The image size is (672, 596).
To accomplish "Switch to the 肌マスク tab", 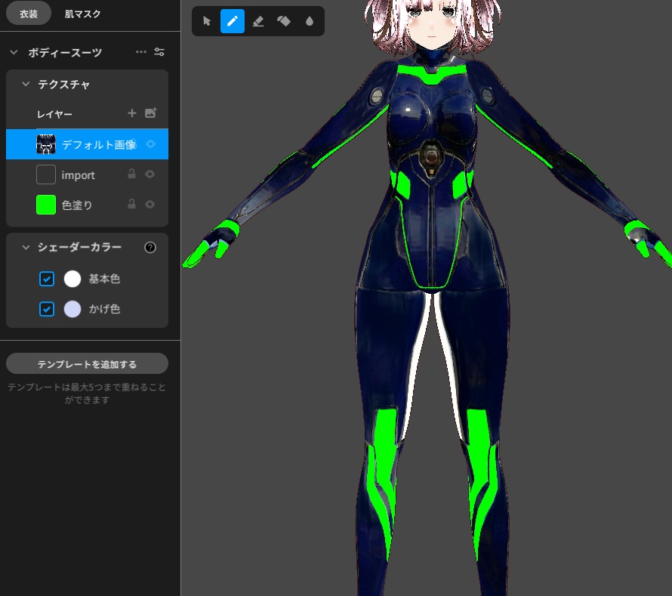I will point(82,14).
